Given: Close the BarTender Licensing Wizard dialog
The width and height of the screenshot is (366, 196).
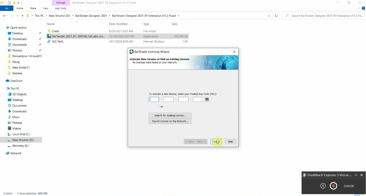Looking at the screenshot, I should coord(234,52).
